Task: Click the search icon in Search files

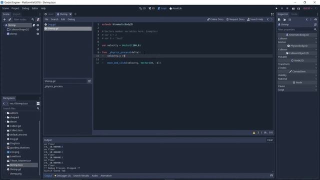Action: [x=38, y=108]
